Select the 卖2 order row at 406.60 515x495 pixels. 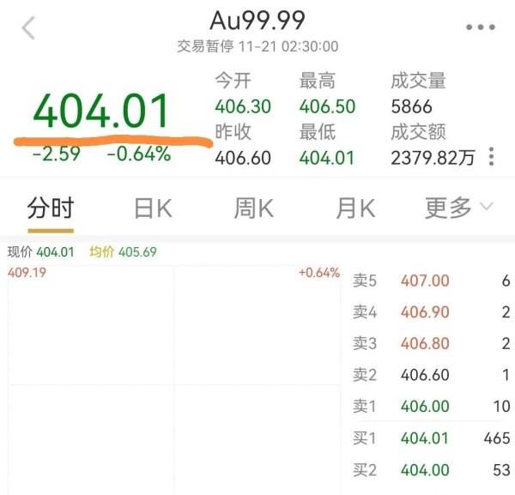(x=431, y=375)
